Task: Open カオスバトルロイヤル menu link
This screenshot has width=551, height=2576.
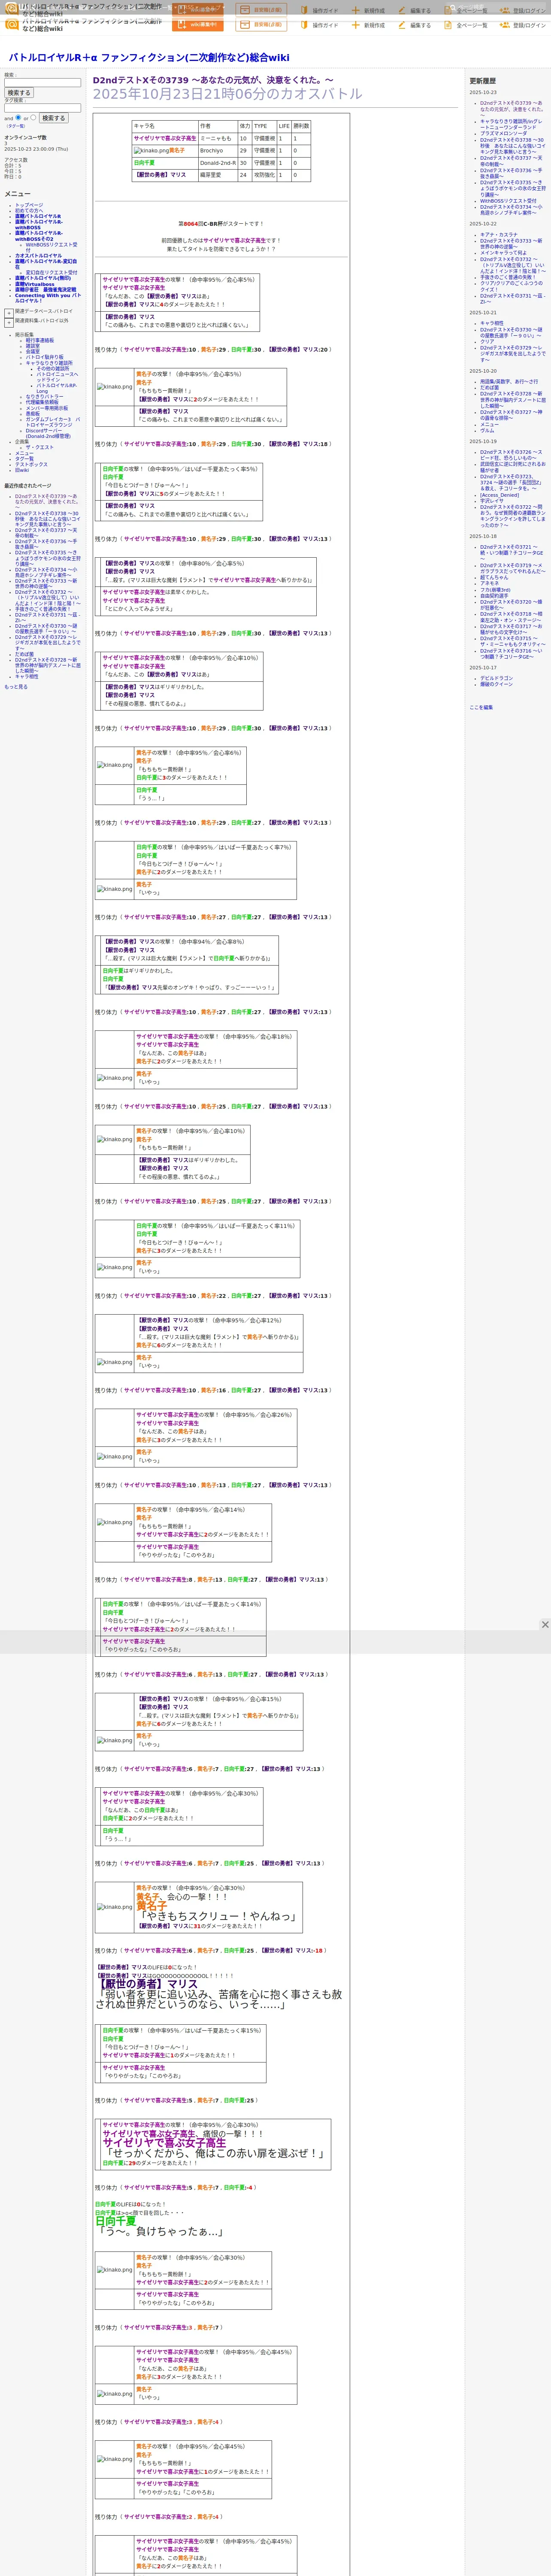Action: (x=38, y=255)
